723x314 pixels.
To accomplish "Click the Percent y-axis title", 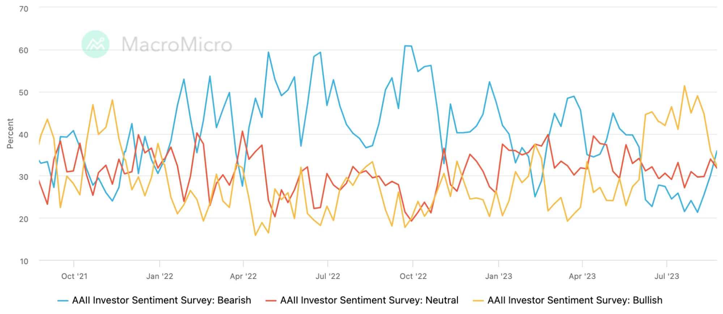I will pyautogui.click(x=10, y=133).
